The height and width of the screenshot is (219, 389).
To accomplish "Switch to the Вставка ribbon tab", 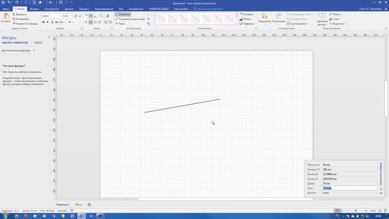I will click(34, 9).
